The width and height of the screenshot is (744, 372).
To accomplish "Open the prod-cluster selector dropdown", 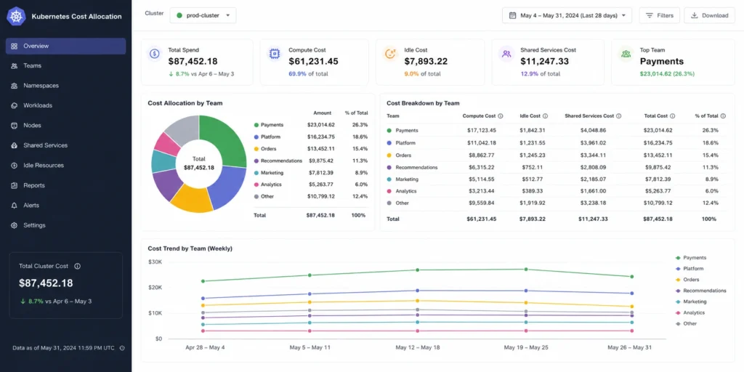I will (x=203, y=15).
